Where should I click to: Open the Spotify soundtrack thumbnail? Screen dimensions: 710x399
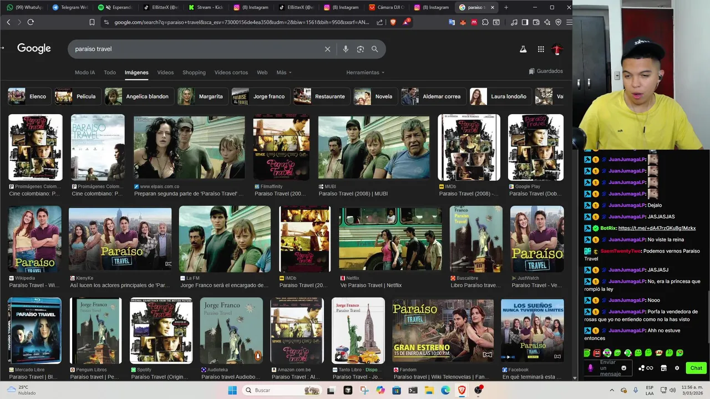[x=161, y=331]
